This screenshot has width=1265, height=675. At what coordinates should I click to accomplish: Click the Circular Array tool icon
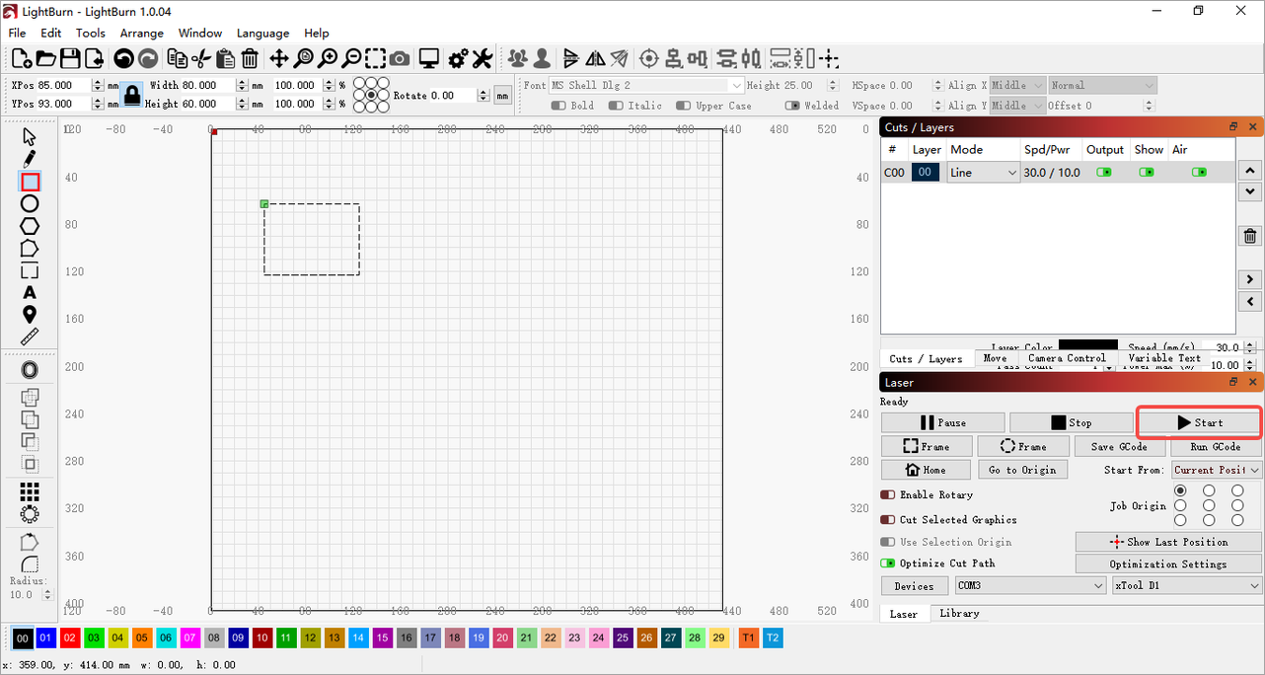(30, 514)
